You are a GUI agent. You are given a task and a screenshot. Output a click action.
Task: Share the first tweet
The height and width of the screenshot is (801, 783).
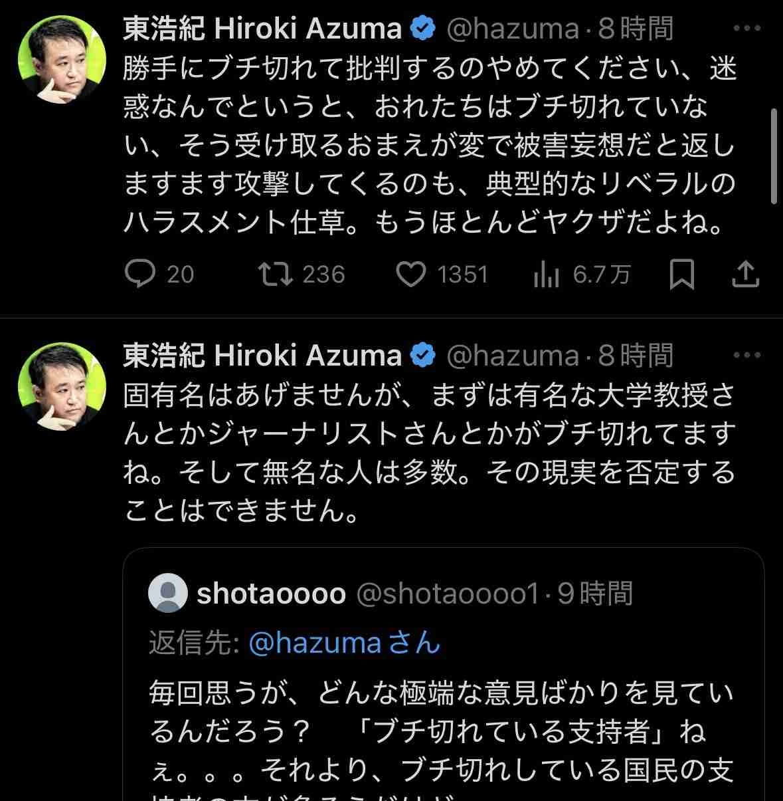coord(745,274)
